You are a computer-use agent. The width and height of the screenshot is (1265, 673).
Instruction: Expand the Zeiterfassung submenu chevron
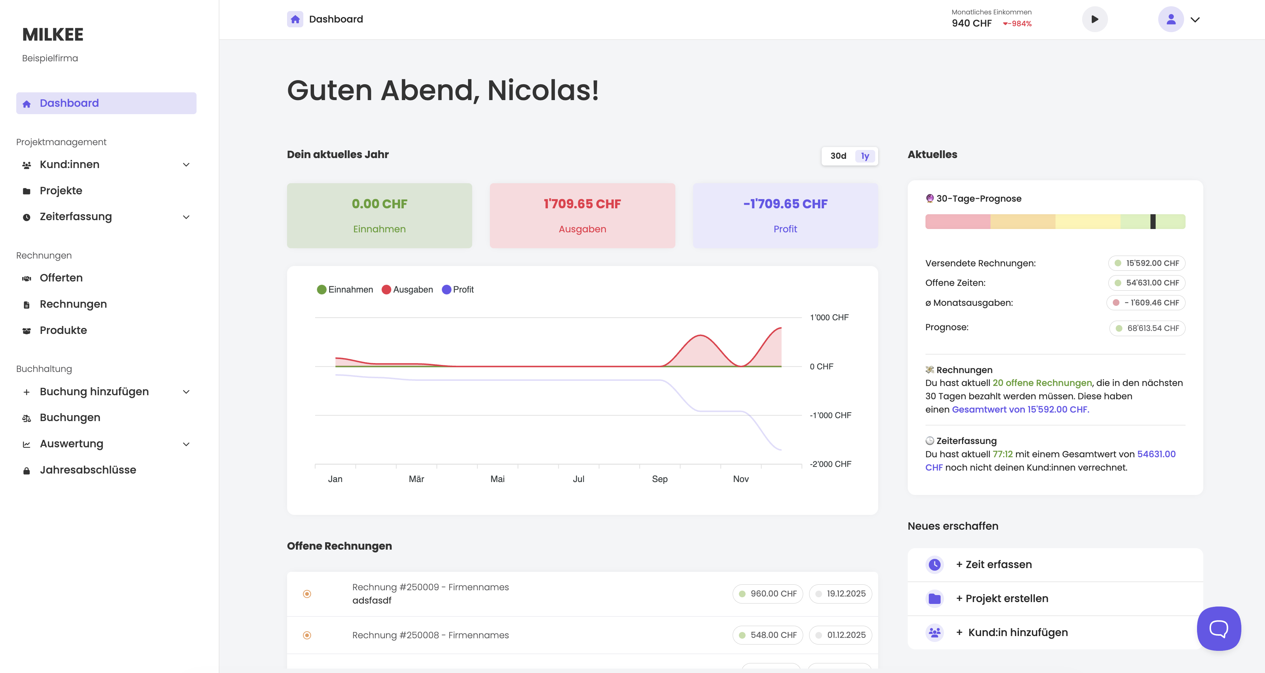pyautogui.click(x=186, y=217)
